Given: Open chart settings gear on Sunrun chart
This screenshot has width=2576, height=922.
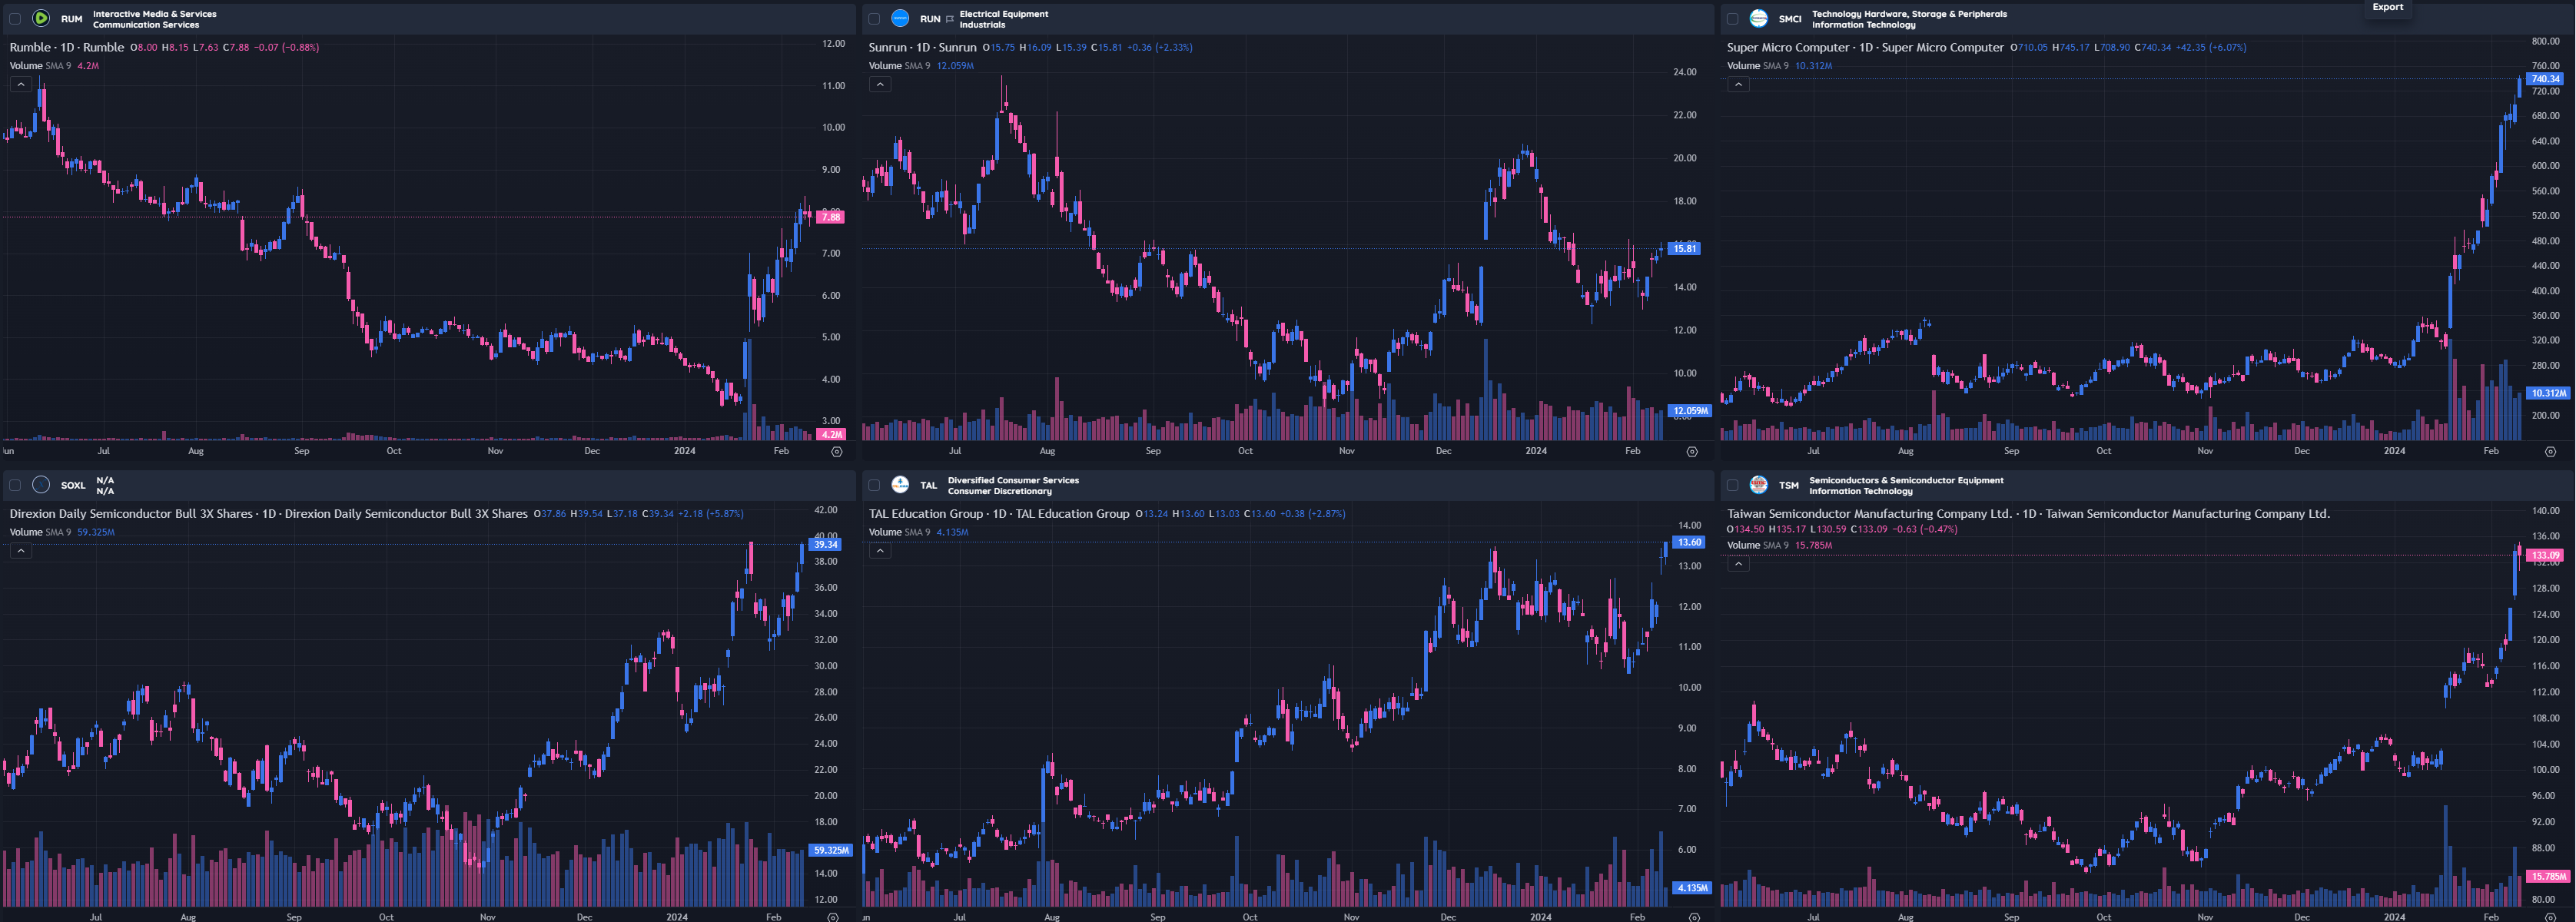Looking at the screenshot, I should tap(1692, 452).
